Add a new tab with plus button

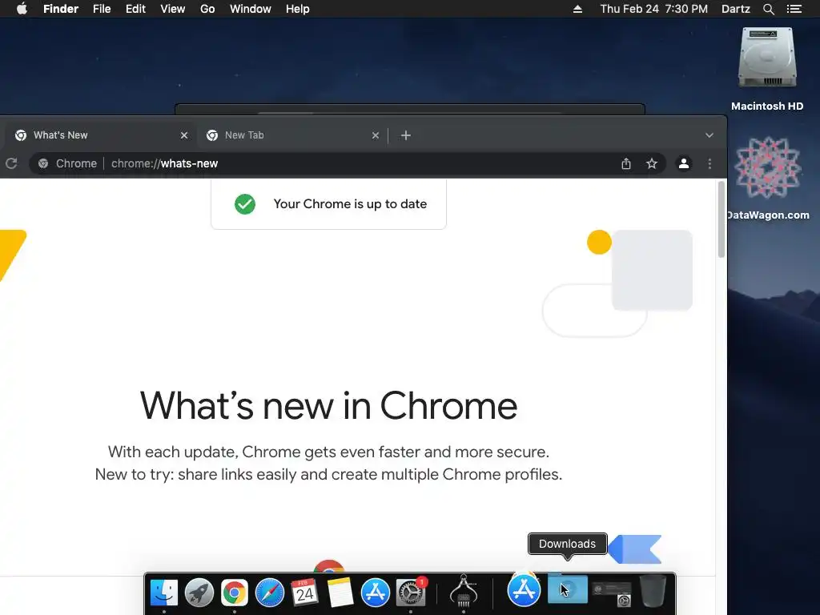[x=406, y=135]
